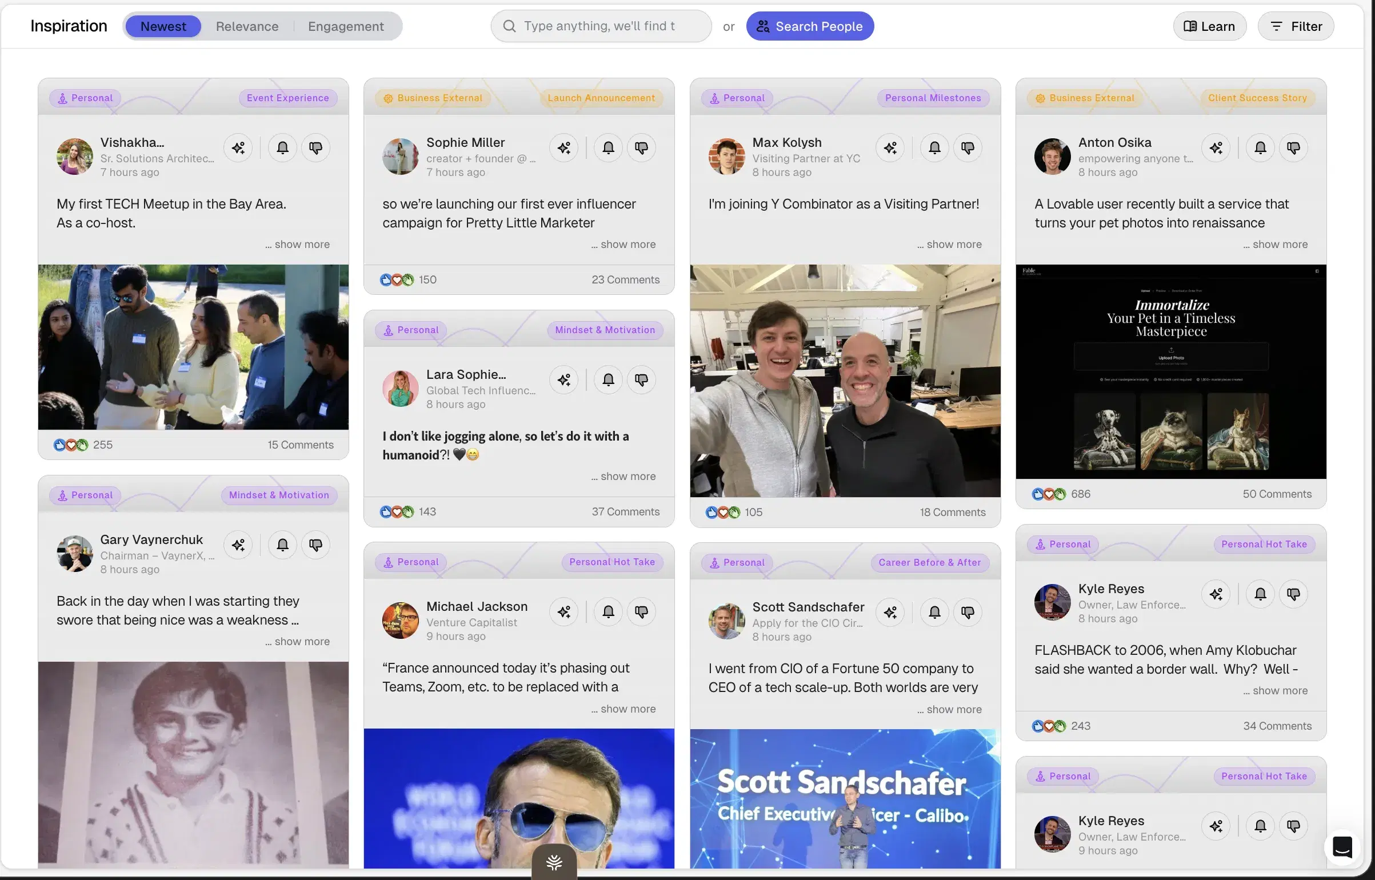Click the AI sparkle icon on Vishakha's post

pyautogui.click(x=238, y=148)
